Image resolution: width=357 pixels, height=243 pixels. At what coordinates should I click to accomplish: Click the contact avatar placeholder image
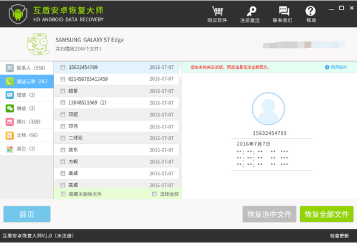[268, 109]
